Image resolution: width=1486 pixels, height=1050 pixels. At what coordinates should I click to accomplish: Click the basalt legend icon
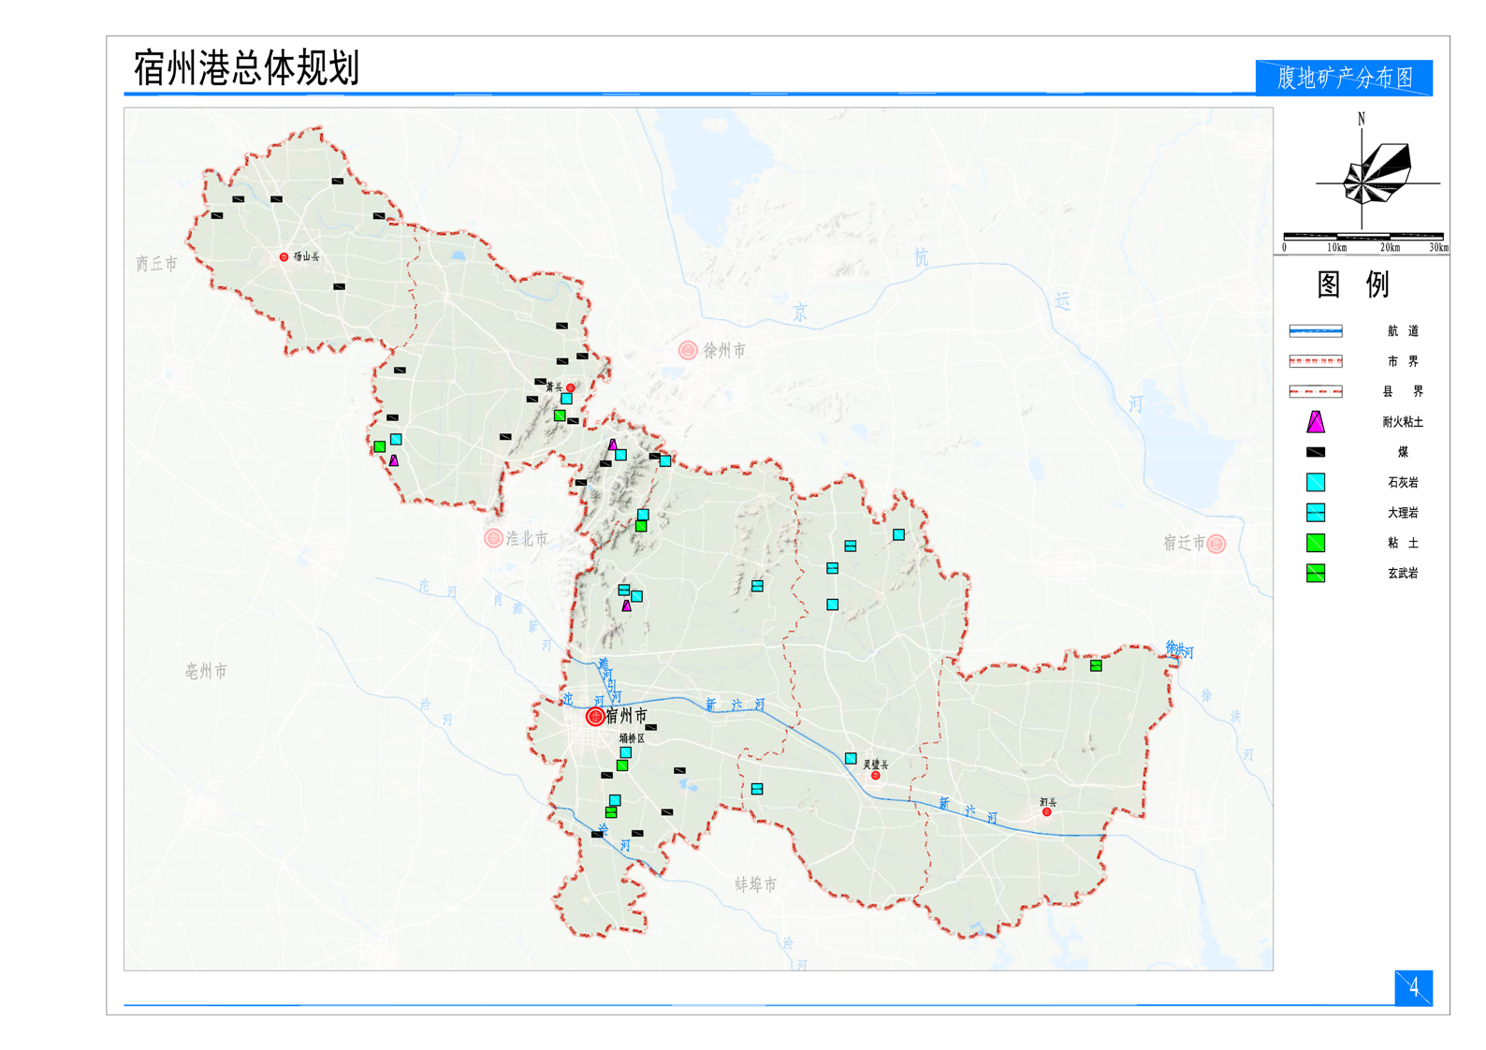coord(1315,573)
